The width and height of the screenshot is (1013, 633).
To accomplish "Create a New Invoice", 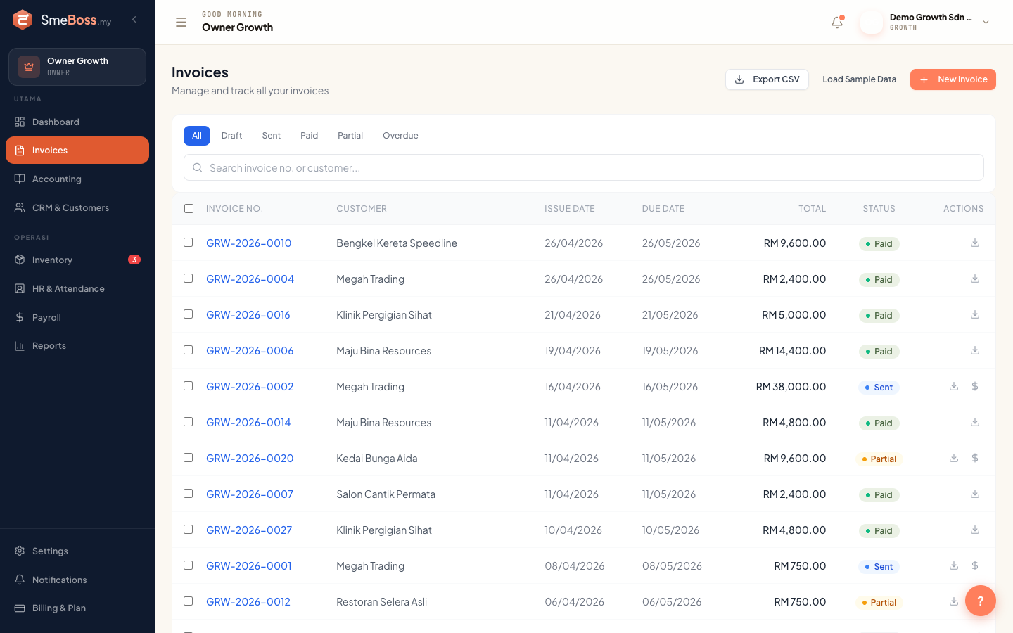I will (x=953, y=79).
